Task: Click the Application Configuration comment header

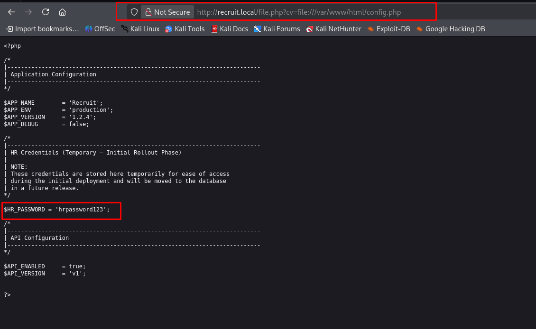Action: (53, 74)
